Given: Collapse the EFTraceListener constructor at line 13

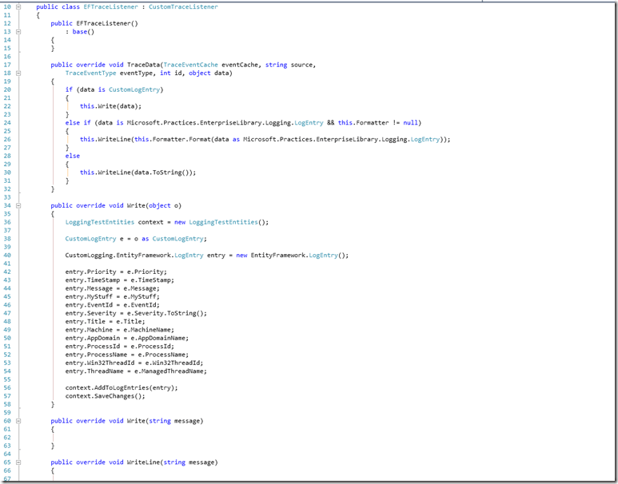Looking at the screenshot, I should point(18,31).
